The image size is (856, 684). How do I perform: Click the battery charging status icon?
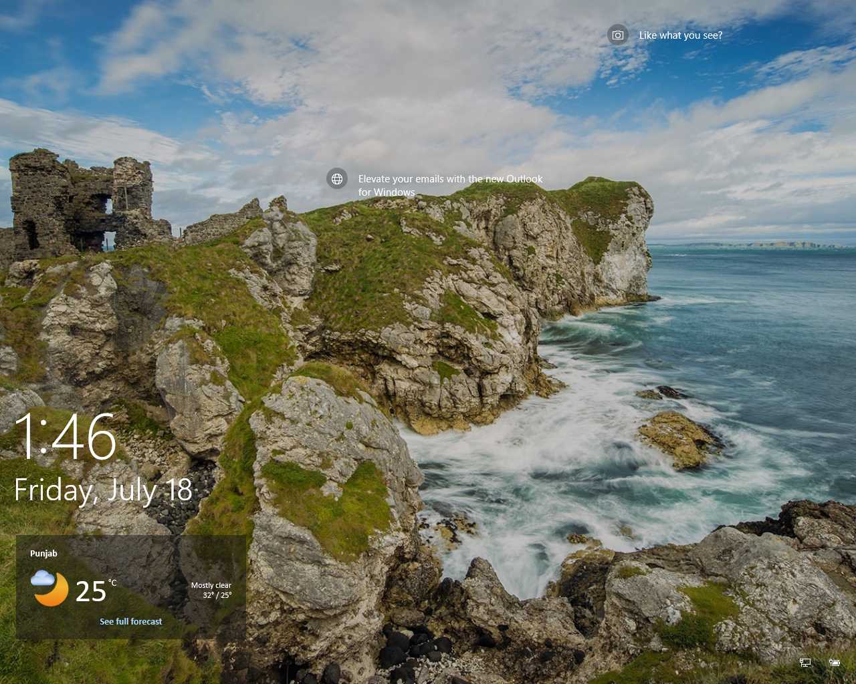point(834,662)
